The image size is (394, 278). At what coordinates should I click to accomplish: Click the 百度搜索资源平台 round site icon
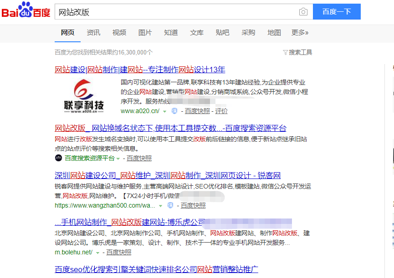[x=58, y=158]
